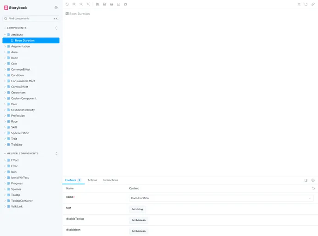Open Storybook settings gear menu
This screenshot has height=236, width=318.
[56, 8]
